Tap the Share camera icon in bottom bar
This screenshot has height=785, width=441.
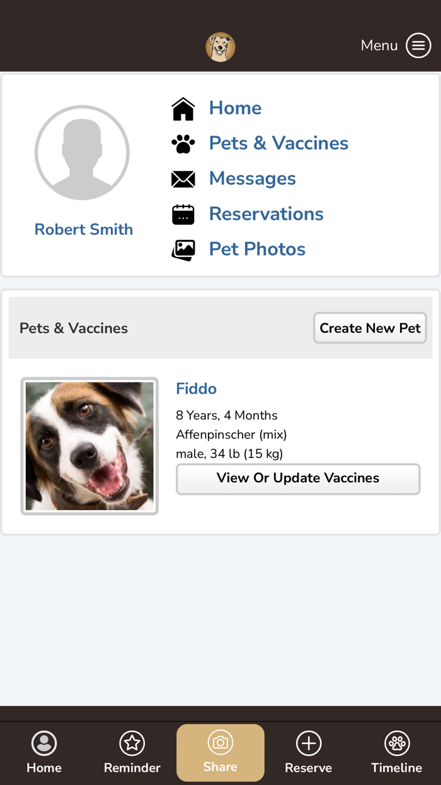220,743
